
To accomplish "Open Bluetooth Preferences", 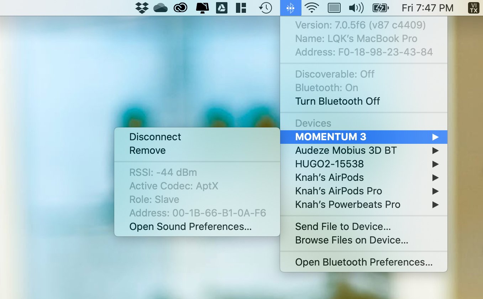I will 363,262.
